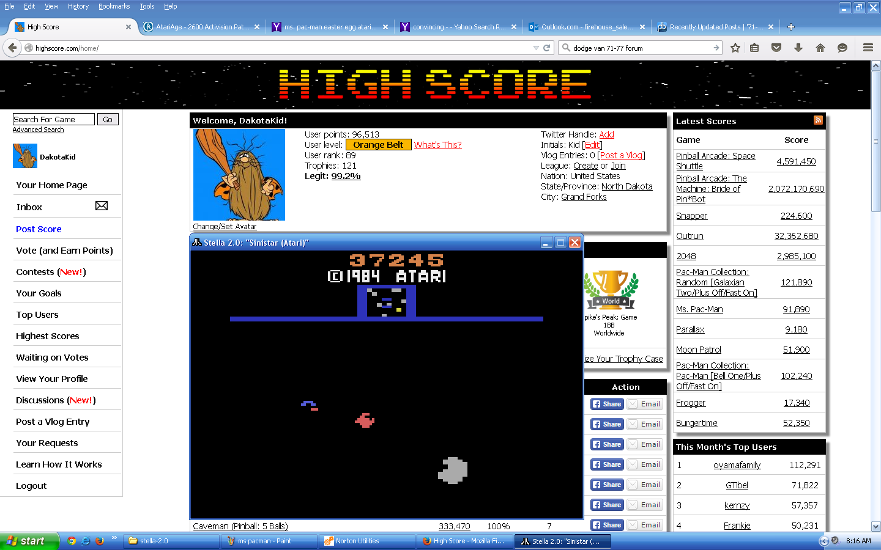The height and width of the screenshot is (550, 881).
Task: Click the browser back arrow button
Action: point(12,48)
